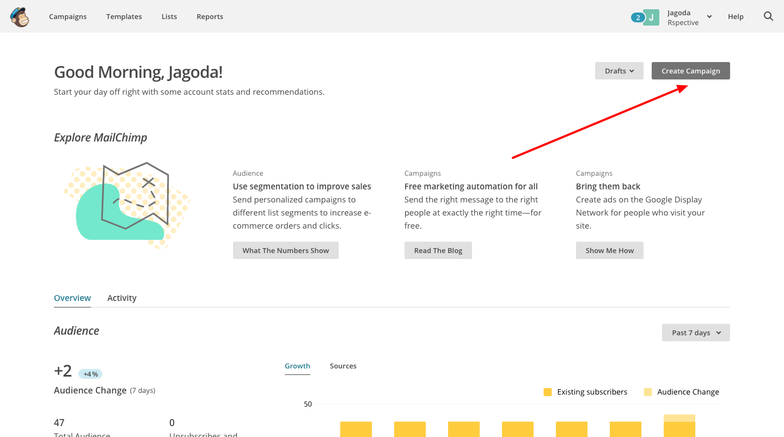Image resolution: width=784 pixels, height=437 pixels.
Task: Click What The Numbers Show button
Action: tap(286, 250)
